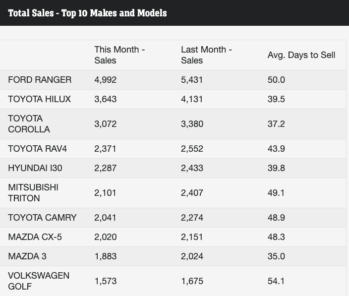The height and width of the screenshot is (296, 349).
Task: Click the TOYOTA RAV4 model name
Action: pyautogui.click(x=37, y=149)
